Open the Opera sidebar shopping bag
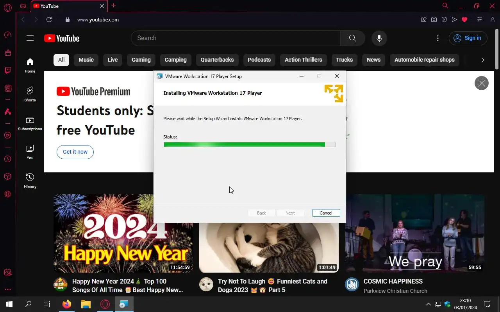Screen dimensions: 500x312 coord(7,53)
